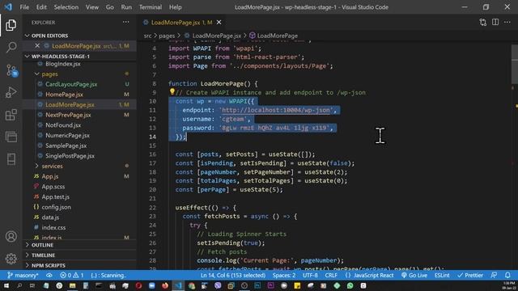This screenshot has width=518, height=291.
Task: Click ESLint in status bar
Action: [x=442, y=275]
